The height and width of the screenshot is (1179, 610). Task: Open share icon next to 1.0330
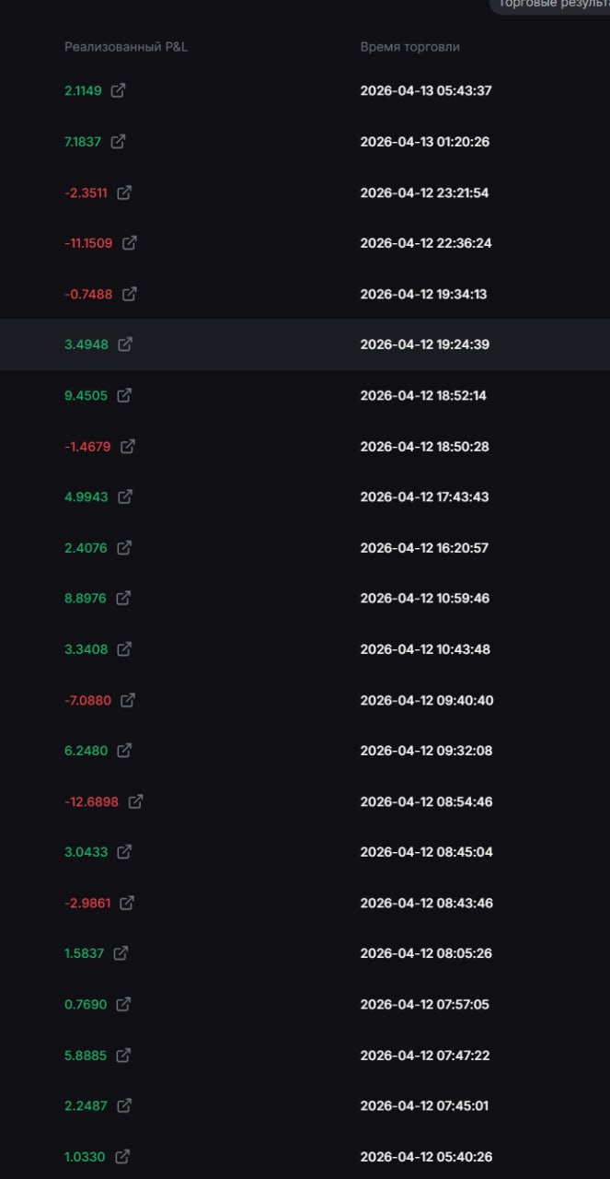[x=121, y=1156]
